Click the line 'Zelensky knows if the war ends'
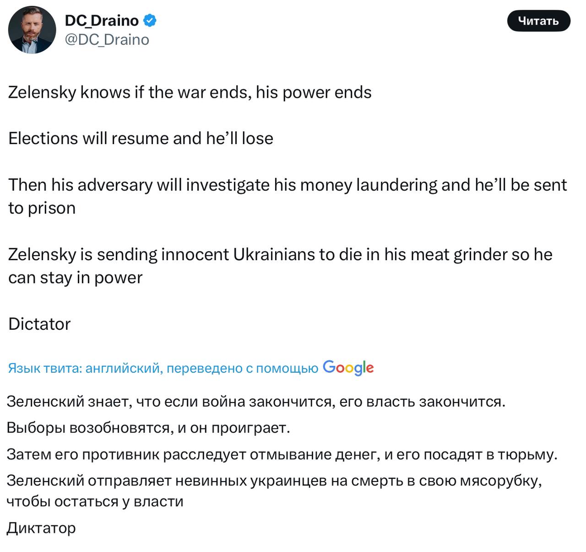 (x=190, y=92)
